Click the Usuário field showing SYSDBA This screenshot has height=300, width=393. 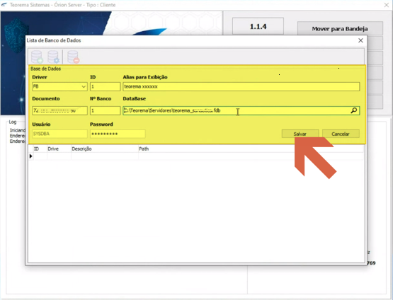(59, 134)
